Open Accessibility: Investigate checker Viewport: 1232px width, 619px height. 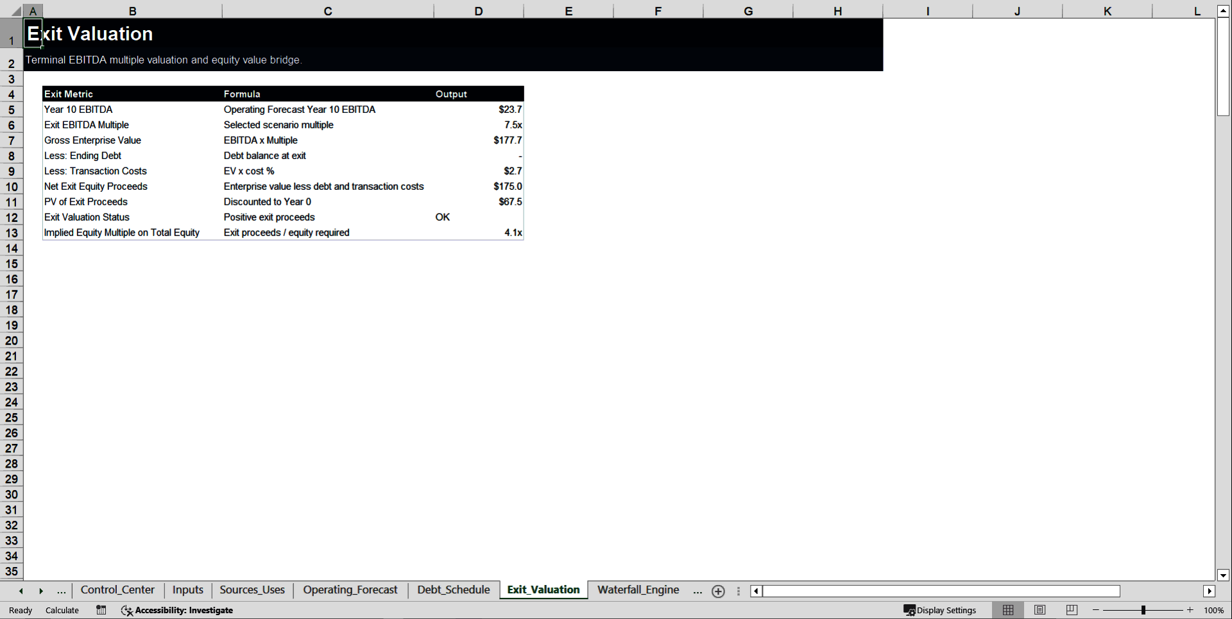click(x=177, y=610)
